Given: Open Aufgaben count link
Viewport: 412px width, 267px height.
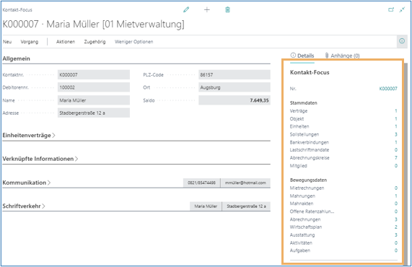Looking at the screenshot, I should 395,250.
